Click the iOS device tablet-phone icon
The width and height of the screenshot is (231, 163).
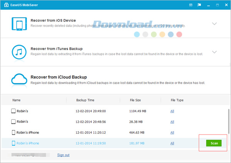19,24
